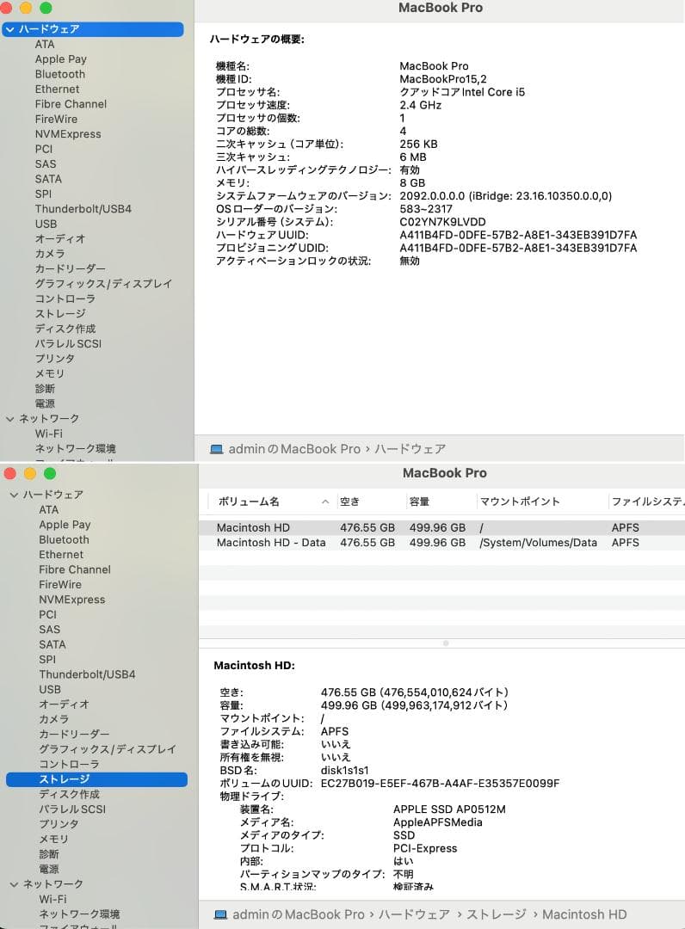
Task: Select the Macintosh HD - Data volume row
Action: (441, 543)
